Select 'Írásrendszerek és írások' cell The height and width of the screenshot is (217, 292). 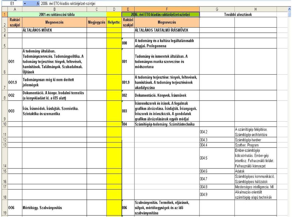coord(167,111)
